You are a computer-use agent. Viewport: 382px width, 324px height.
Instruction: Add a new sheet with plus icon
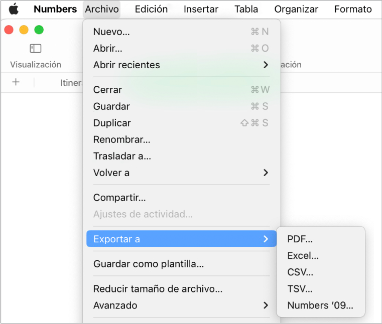pyautogui.click(x=16, y=82)
